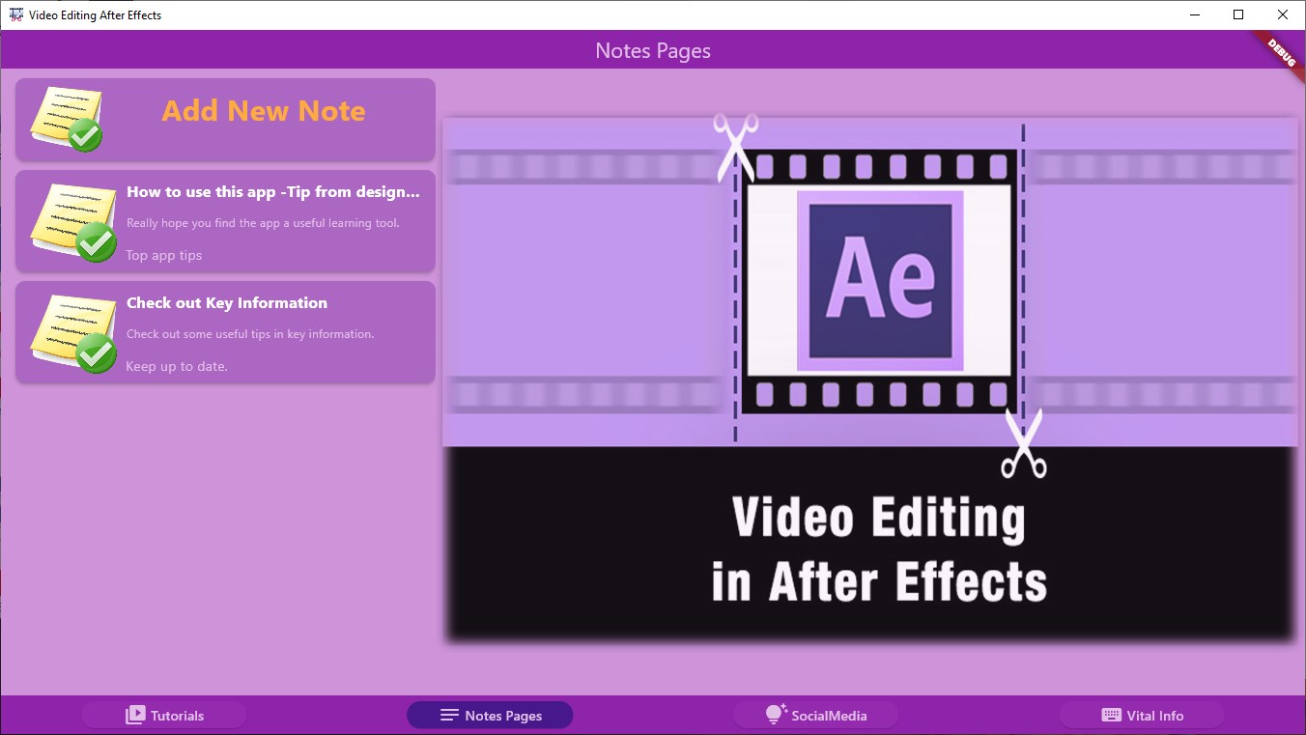Click the 'Notes Pages' header title

[x=653, y=51]
